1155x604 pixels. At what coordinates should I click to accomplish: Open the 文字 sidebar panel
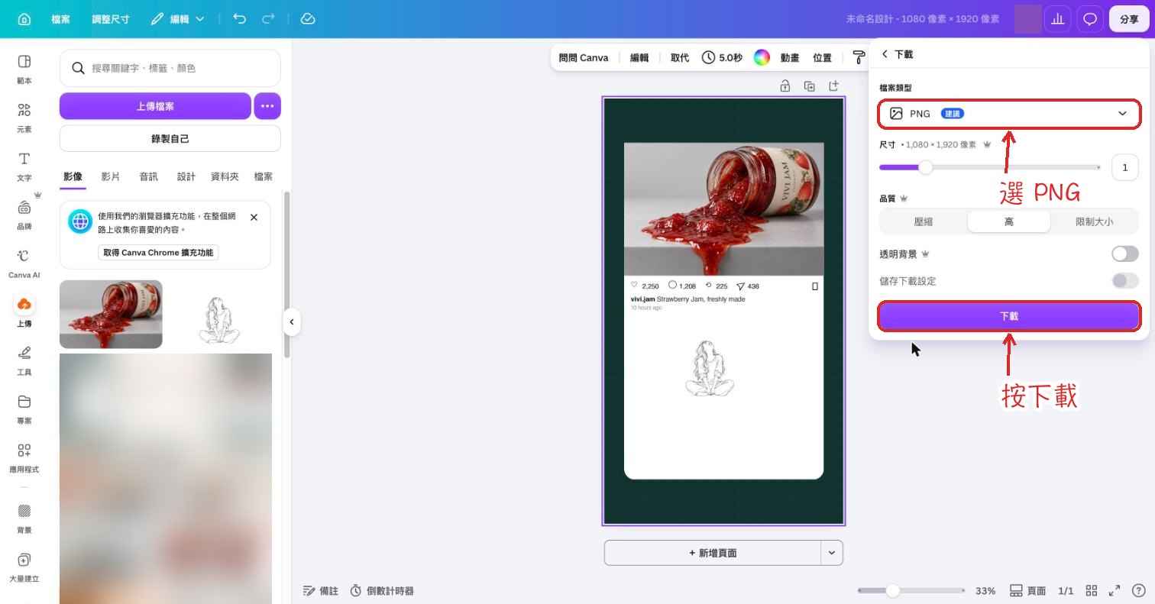pyautogui.click(x=24, y=166)
